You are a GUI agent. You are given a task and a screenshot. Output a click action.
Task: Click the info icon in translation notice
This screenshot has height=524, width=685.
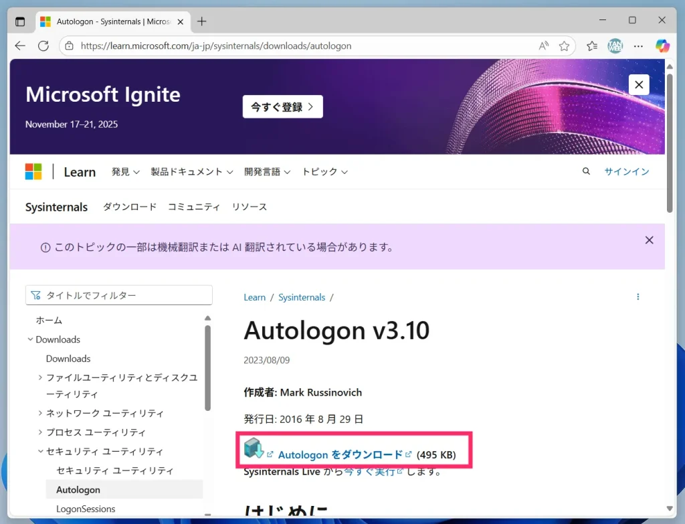(x=45, y=248)
